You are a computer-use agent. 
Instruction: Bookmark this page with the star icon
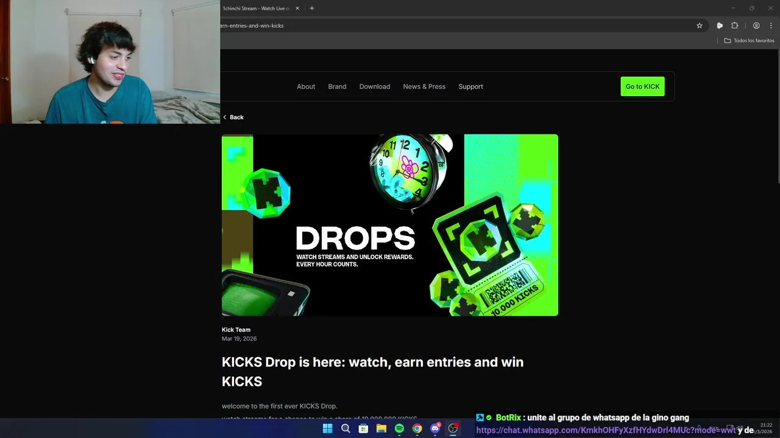coord(700,26)
